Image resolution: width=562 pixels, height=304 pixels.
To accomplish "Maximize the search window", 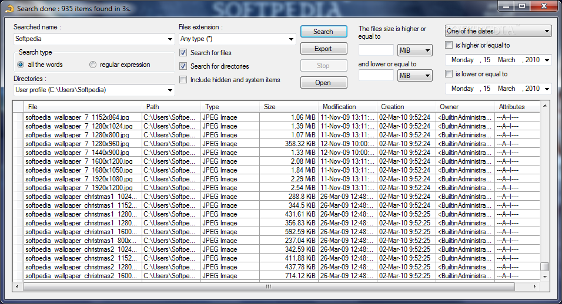I will (522, 6).
